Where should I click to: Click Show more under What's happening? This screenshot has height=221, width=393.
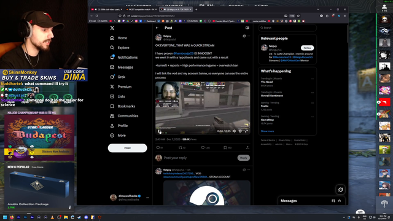pos(267,131)
